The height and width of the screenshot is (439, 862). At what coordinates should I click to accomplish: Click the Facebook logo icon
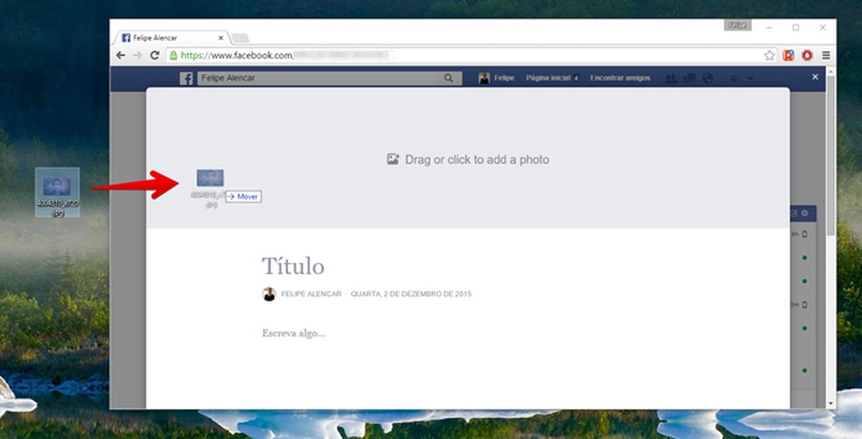[x=187, y=78]
